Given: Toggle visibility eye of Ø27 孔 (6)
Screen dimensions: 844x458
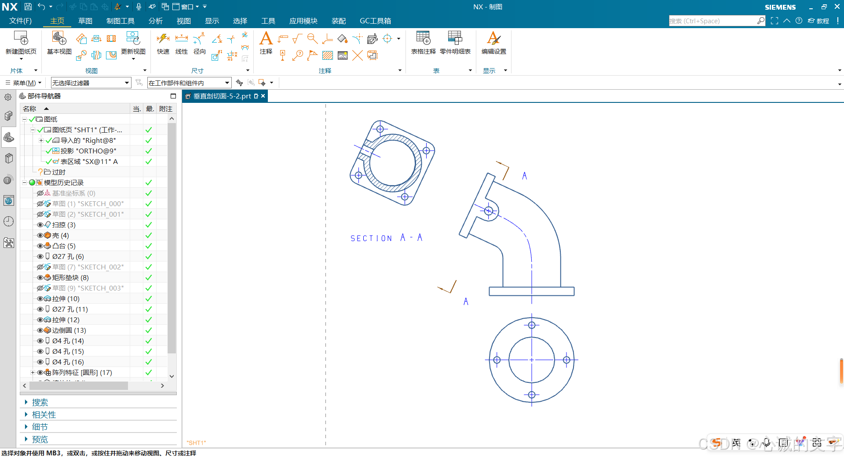Looking at the screenshot, I should [x=40, y=256].
